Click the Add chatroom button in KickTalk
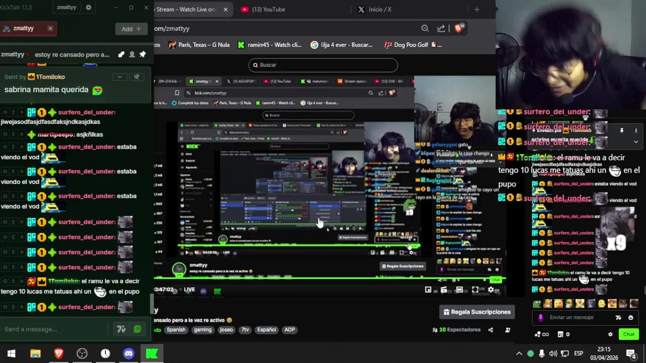 coord(131,29)
